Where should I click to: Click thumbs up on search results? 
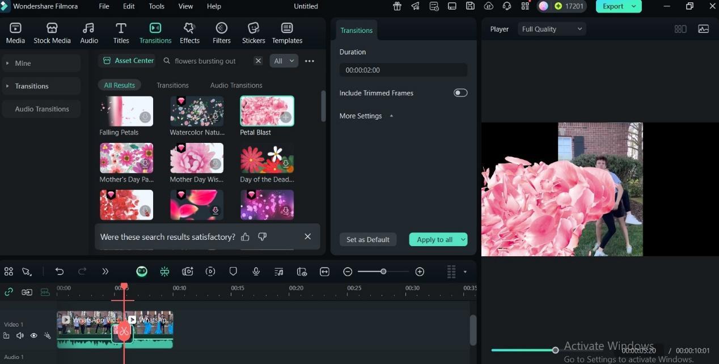245,236
